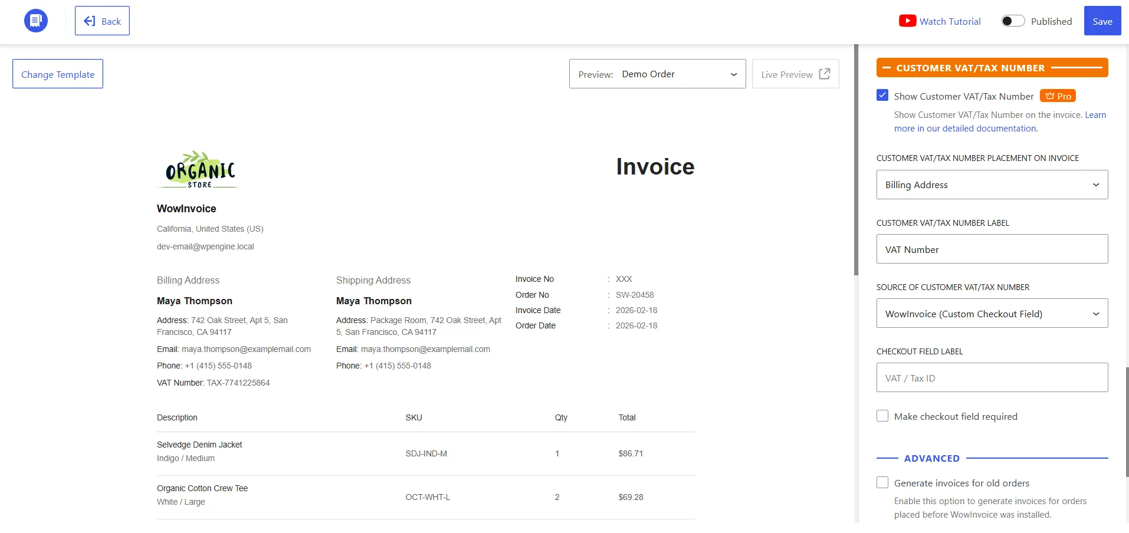1129x533 pixels.
Task: Click the $69.28 total value
Action: (631, 497)
